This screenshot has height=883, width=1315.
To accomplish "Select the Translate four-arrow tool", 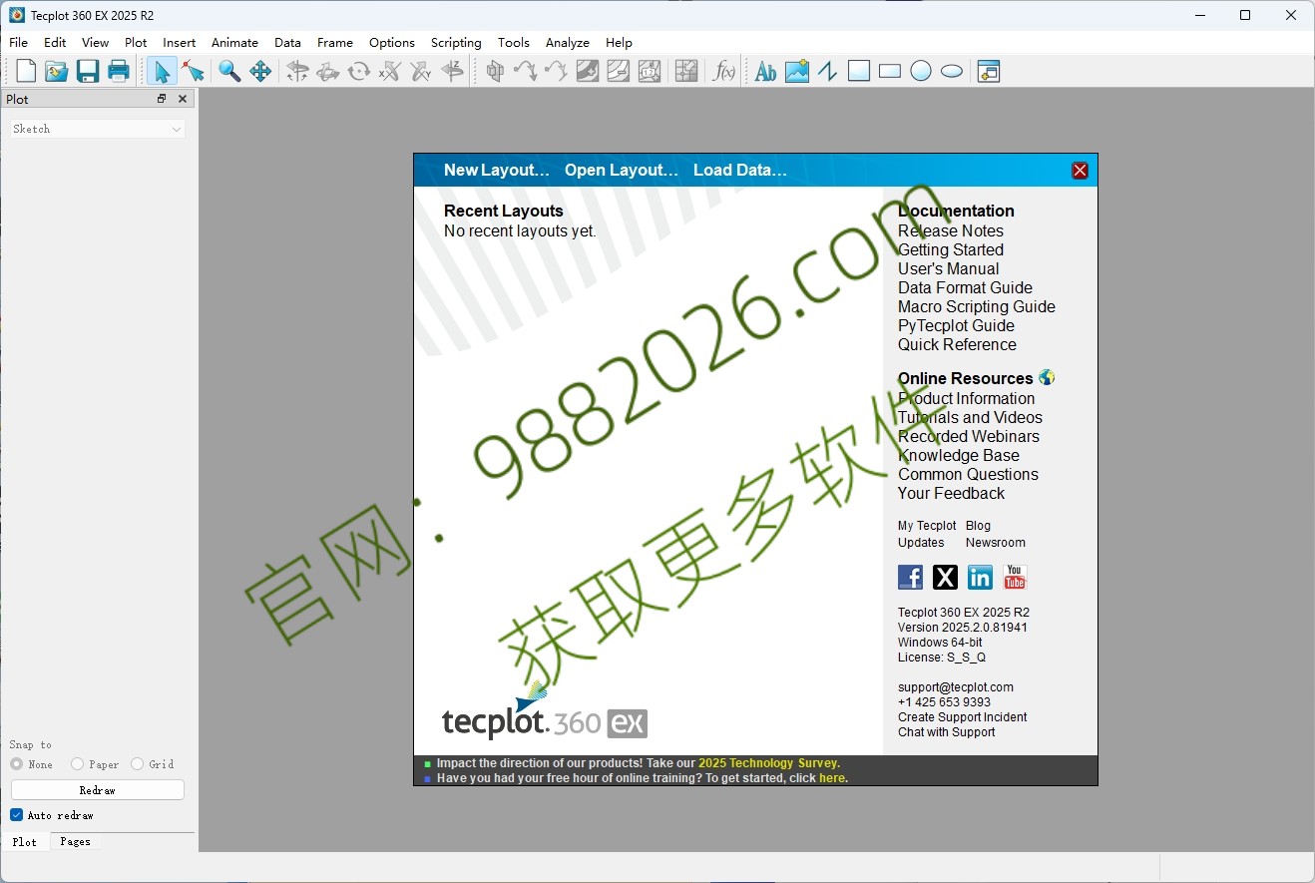I will pyautogui.click(x=260, y=71).
